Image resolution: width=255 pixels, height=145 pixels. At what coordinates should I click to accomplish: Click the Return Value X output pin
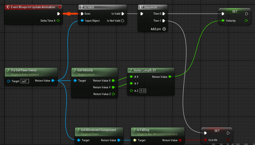(113, 81)
